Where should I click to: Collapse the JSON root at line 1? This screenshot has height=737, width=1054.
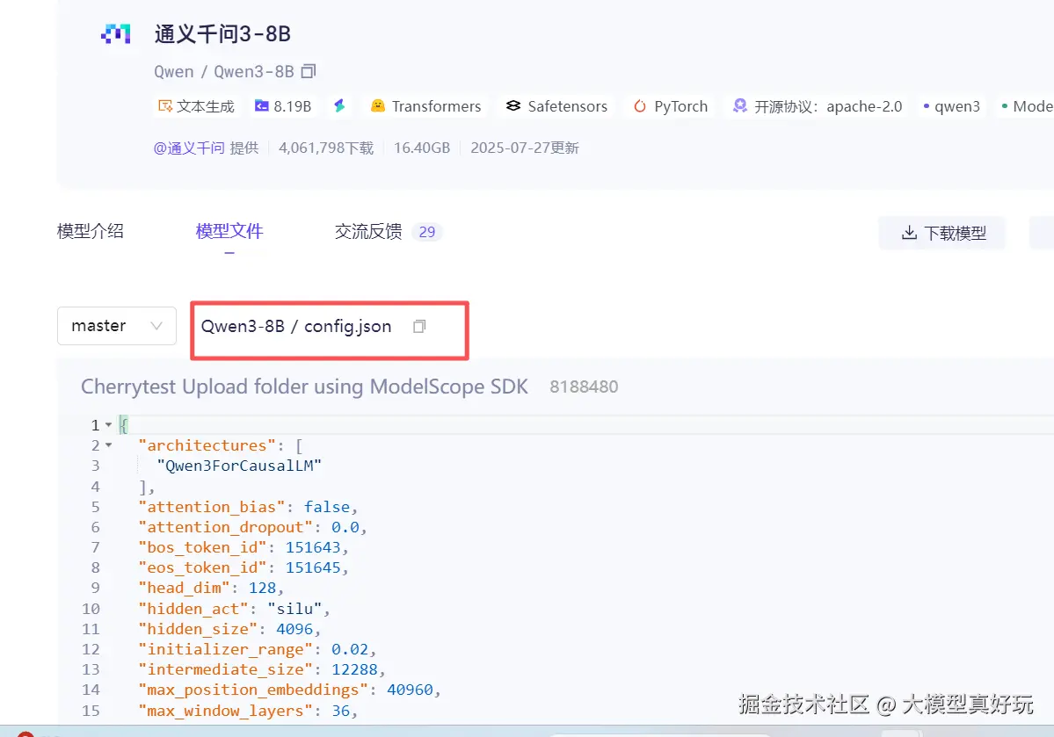[x=108, y=424]
